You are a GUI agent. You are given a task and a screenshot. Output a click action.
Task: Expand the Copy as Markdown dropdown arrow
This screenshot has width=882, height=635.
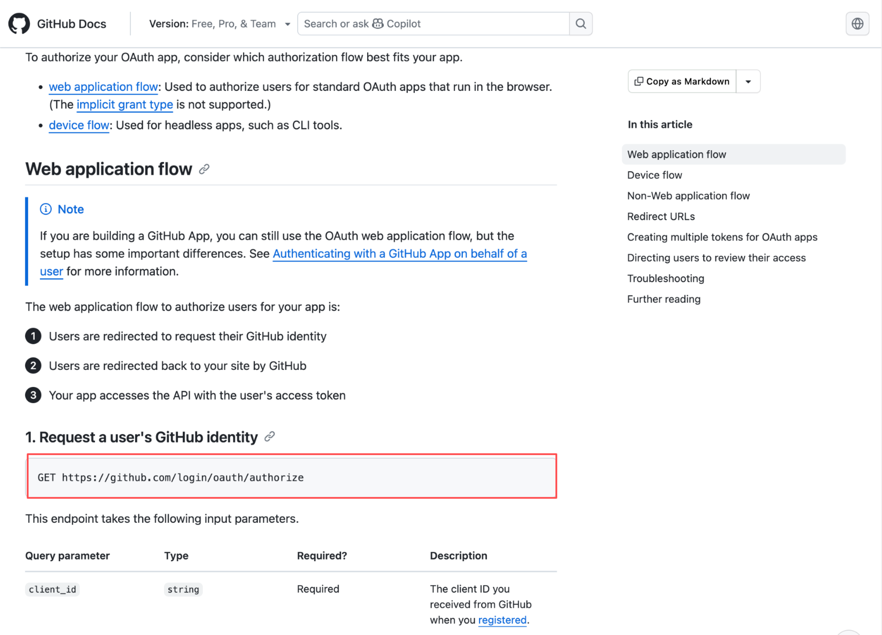tap(748, 81)
